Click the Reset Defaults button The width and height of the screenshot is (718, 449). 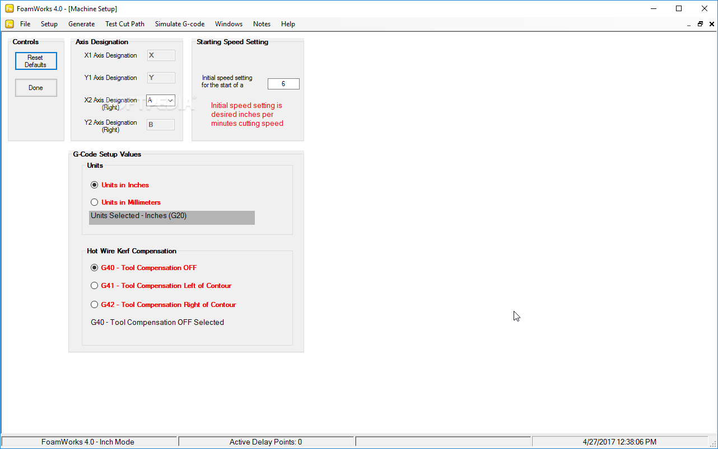pyautogui.click(x=36, y=61)
